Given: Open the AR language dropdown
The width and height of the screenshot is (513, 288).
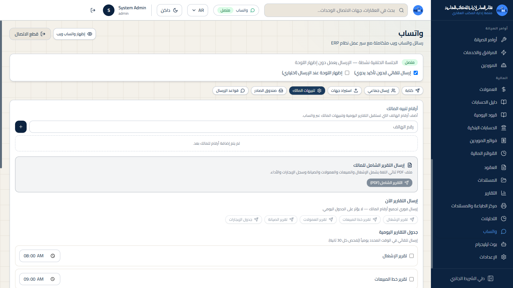Looking at the screenshot, I should pyautogui.click(x=198, y=10).
